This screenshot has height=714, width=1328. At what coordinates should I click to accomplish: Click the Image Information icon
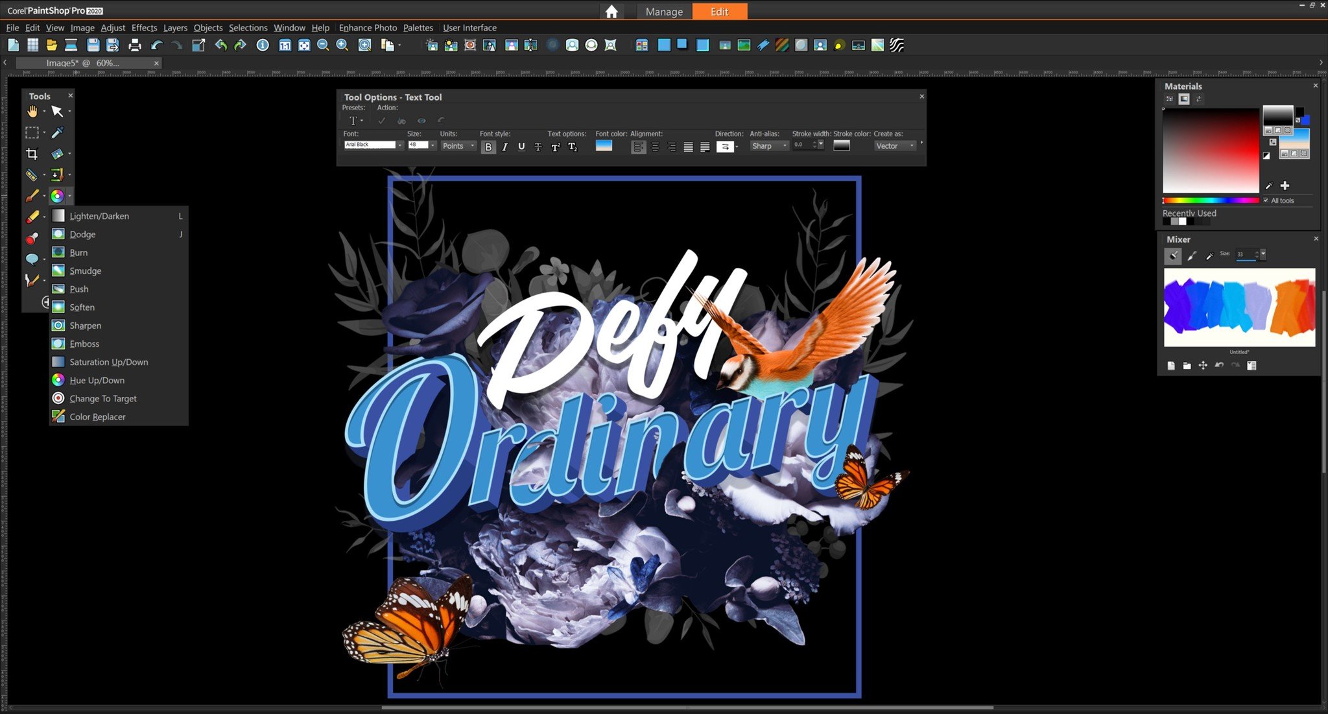[263, 45]
